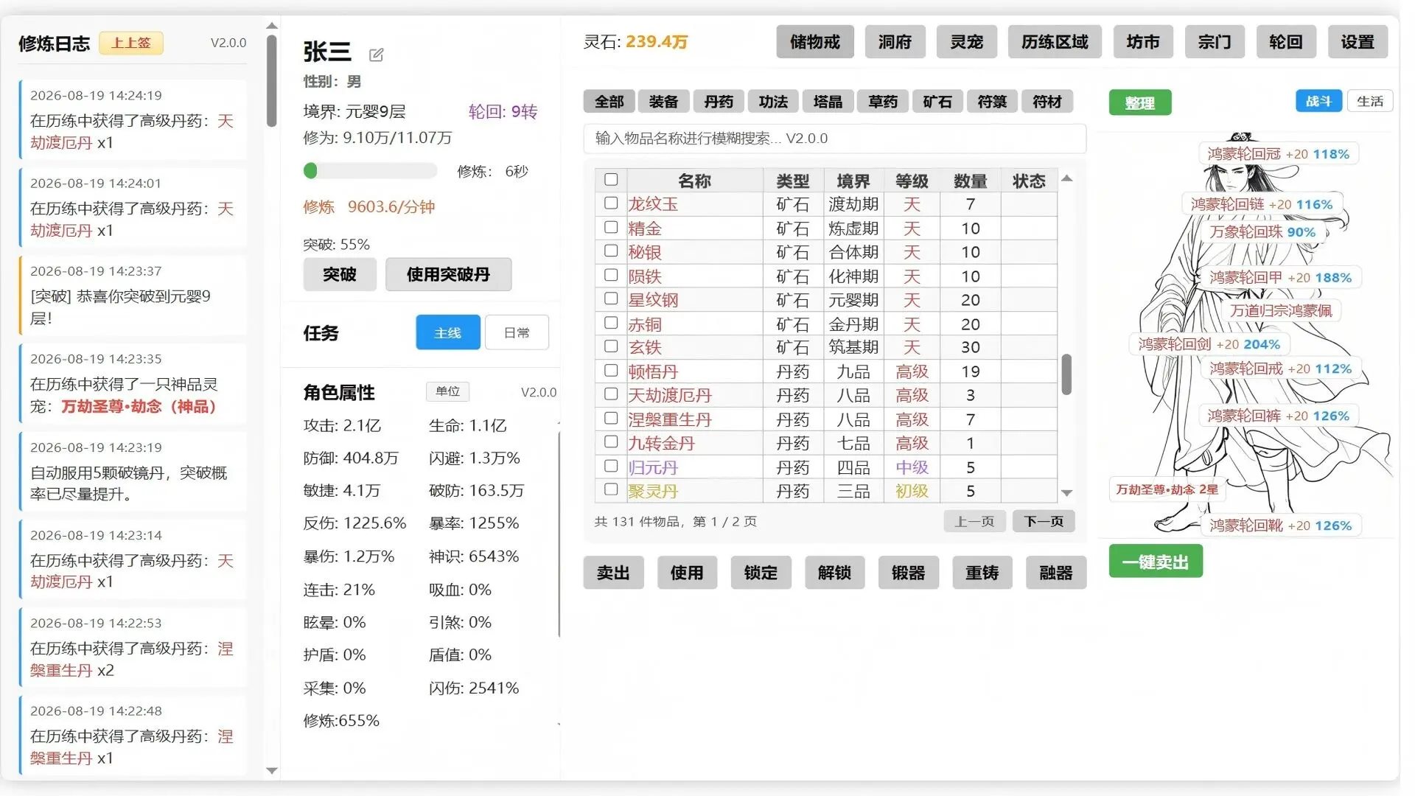Image resolution: width=1415 pixels, height=796 pixels.
Task: Click the green 一键卖出 button
Action: pos(1156,562)
